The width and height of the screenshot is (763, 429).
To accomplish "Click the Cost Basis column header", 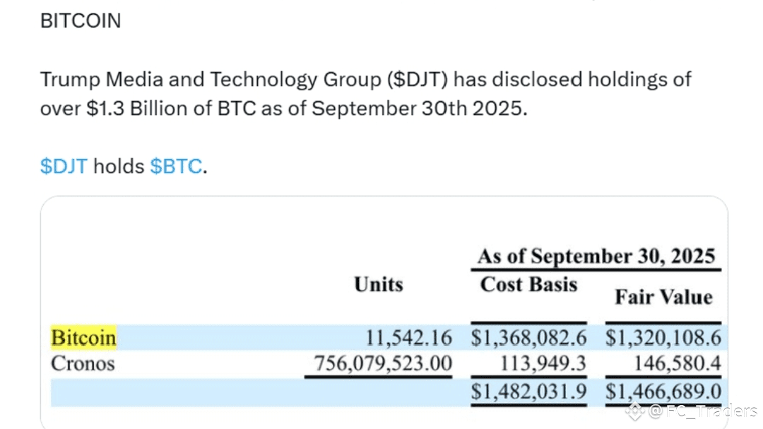I will (528, 284).
